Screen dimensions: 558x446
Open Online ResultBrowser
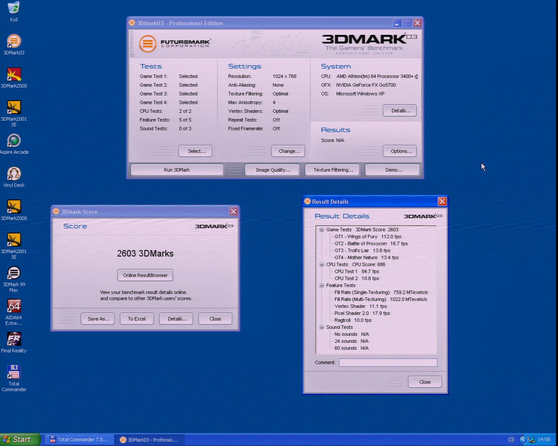(145, 275)
